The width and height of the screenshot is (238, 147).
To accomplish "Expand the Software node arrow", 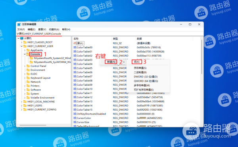I will click(x=25, y=90).
